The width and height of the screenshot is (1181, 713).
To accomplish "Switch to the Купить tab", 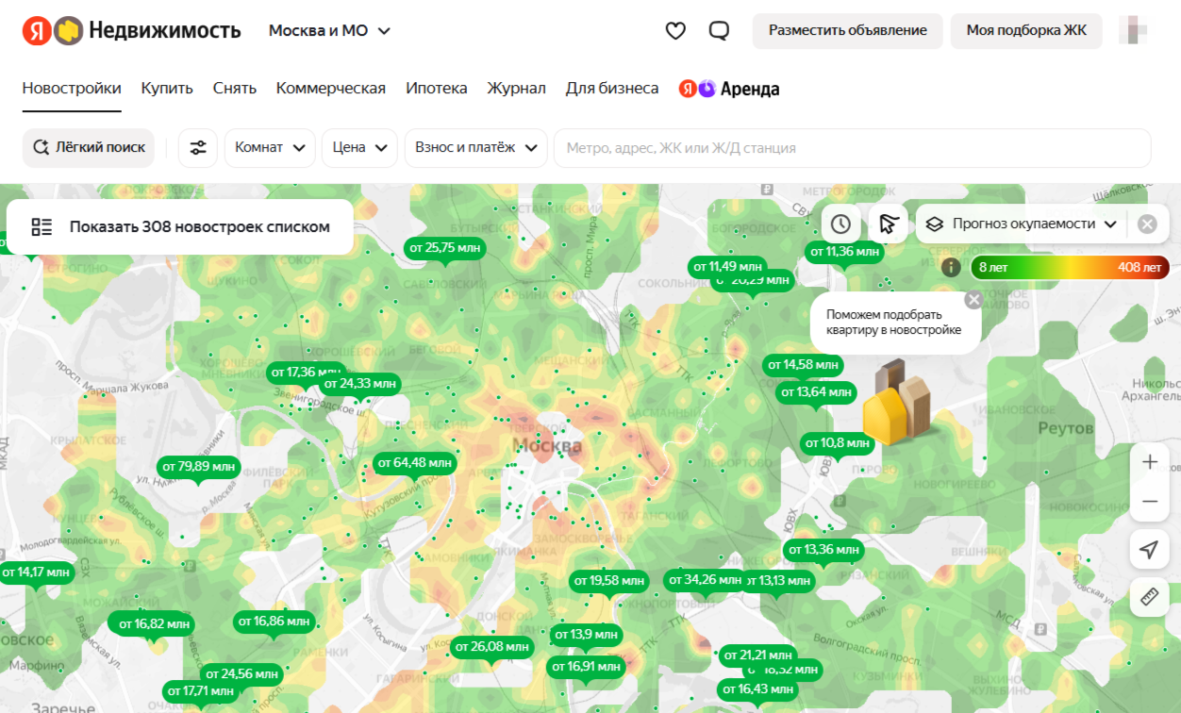I will tap(167, 89).
